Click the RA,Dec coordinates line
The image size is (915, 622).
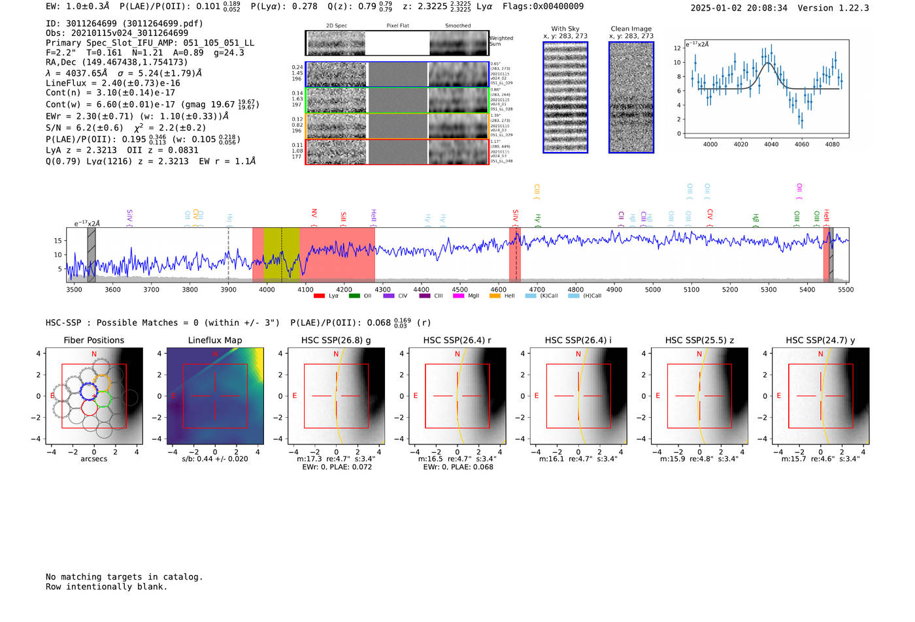point(117,63)
